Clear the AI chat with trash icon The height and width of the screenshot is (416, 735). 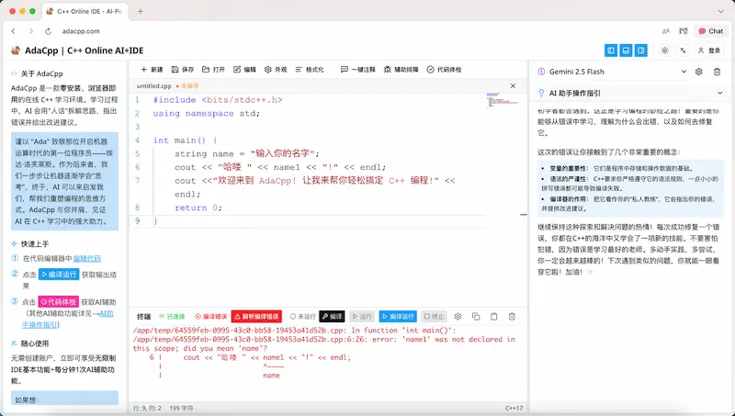pyautogui.click(x=717, y=72)
